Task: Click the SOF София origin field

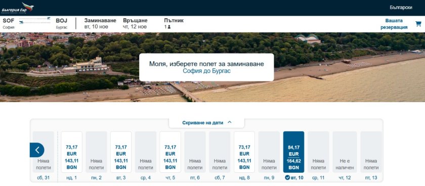Action: 9,24
